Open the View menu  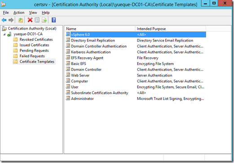click(x=33, y=13)
